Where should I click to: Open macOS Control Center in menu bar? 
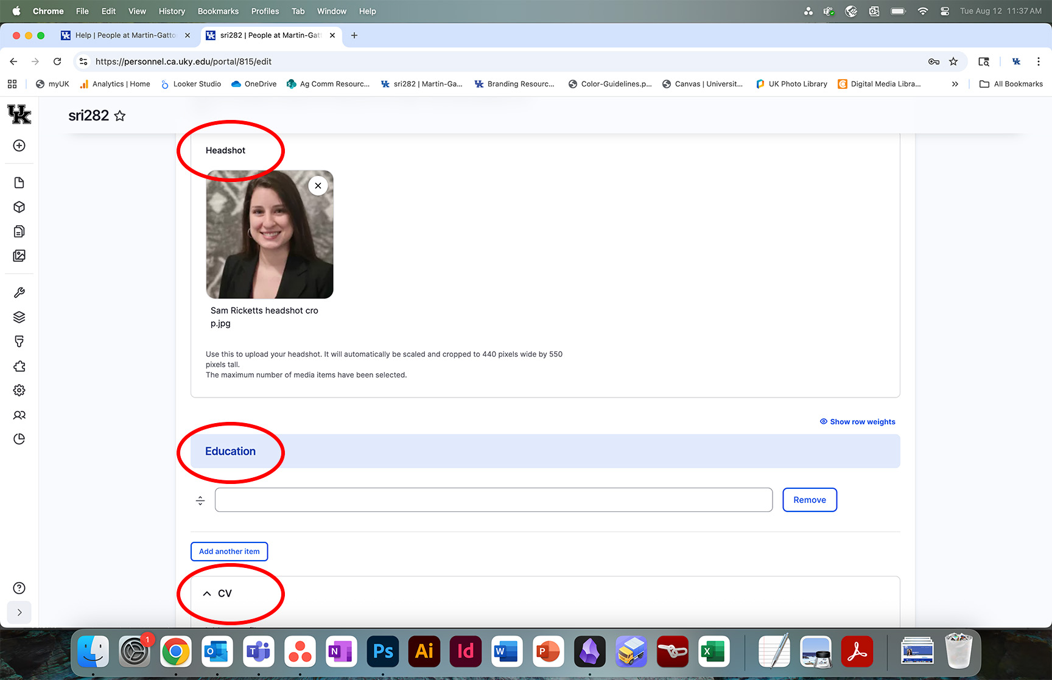(x=945, y=11)
